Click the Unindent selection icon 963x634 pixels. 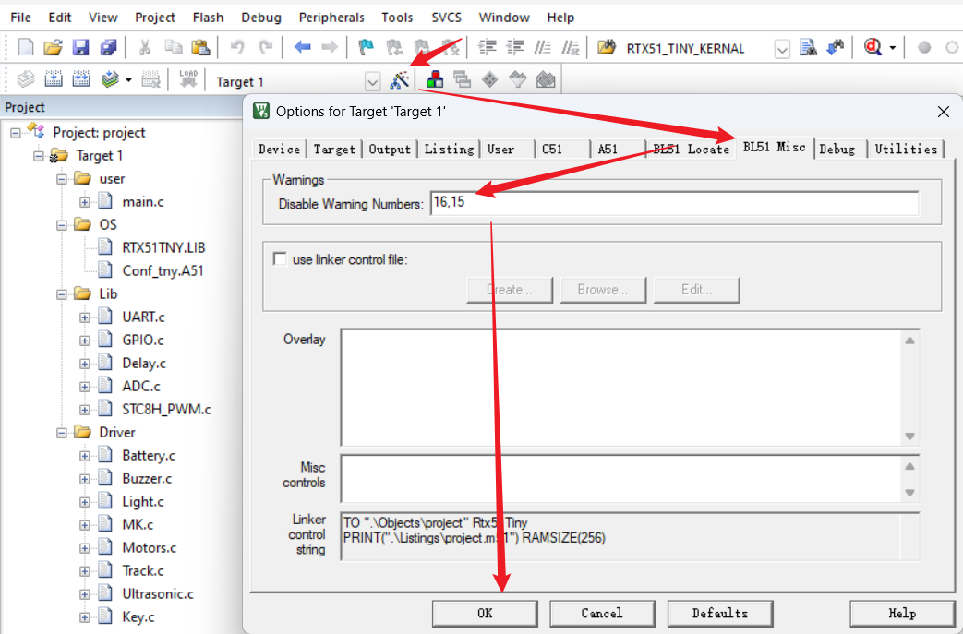point(515,47)
